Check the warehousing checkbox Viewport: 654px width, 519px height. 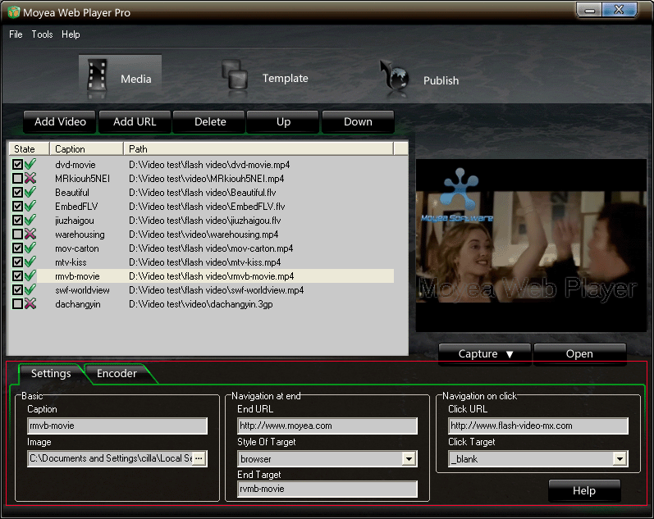point(17,234)
